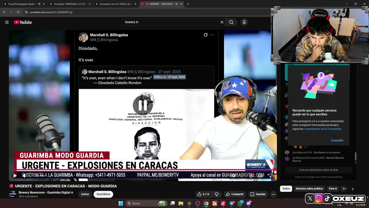Select the Todos filter chip
Image resolution: width=369 pixels, height=208 pixels.
coord(286,189)
